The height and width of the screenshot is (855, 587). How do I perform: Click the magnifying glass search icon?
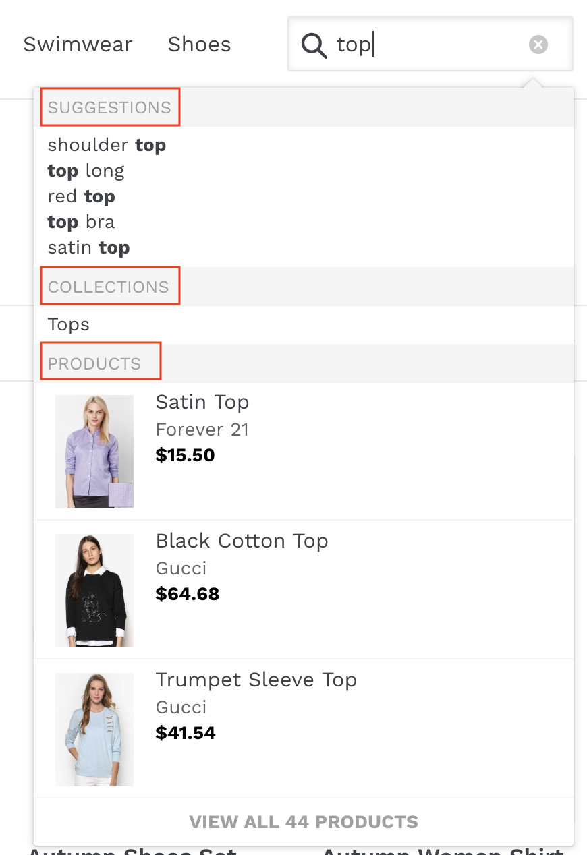point(314,46)
